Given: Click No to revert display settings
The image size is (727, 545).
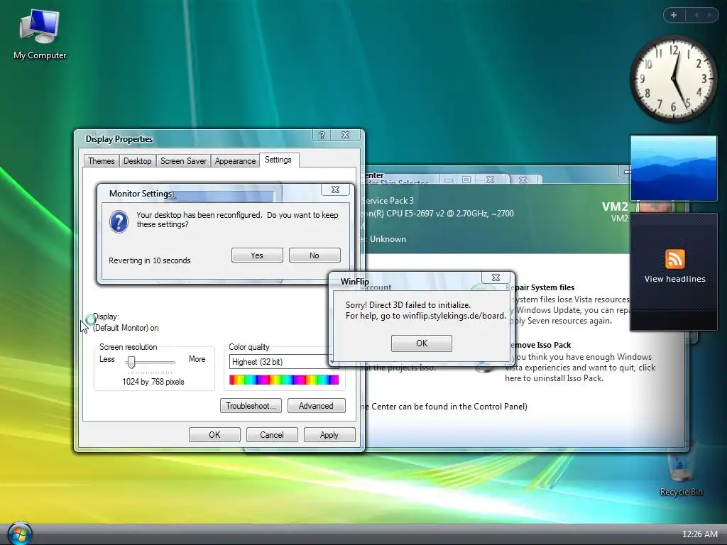Looking at the screenshot, I should point(315,255).
